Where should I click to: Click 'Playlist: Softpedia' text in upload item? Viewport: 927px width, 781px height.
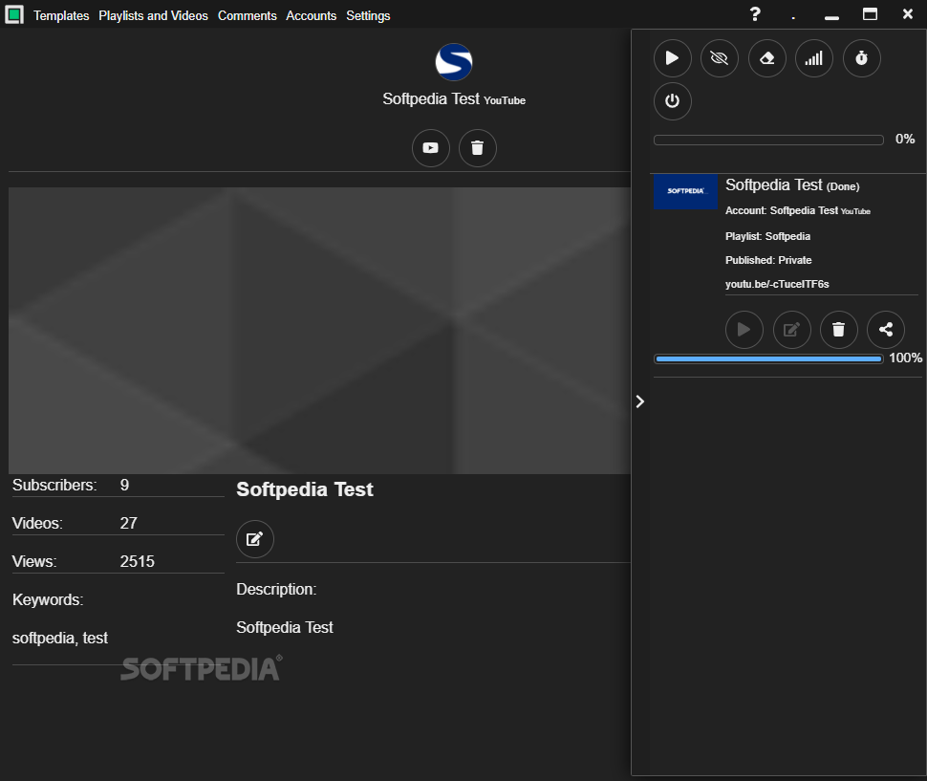coord(767,236)
